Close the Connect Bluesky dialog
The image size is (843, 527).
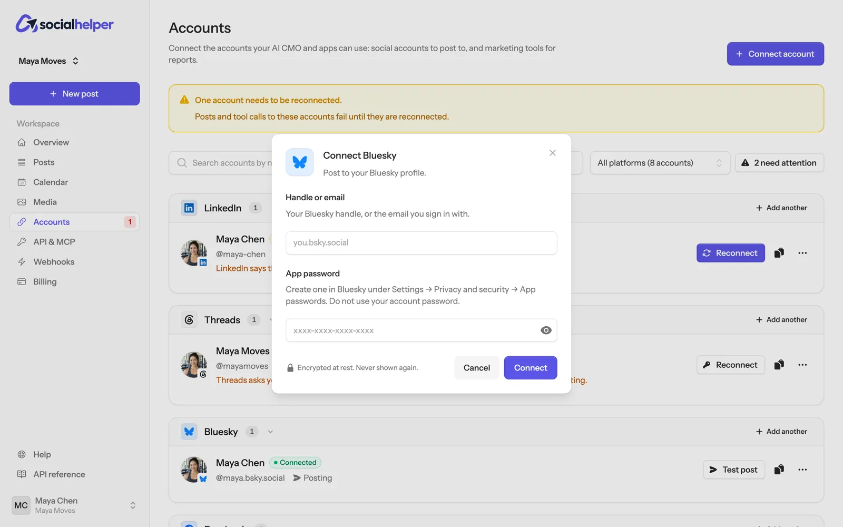552,153
